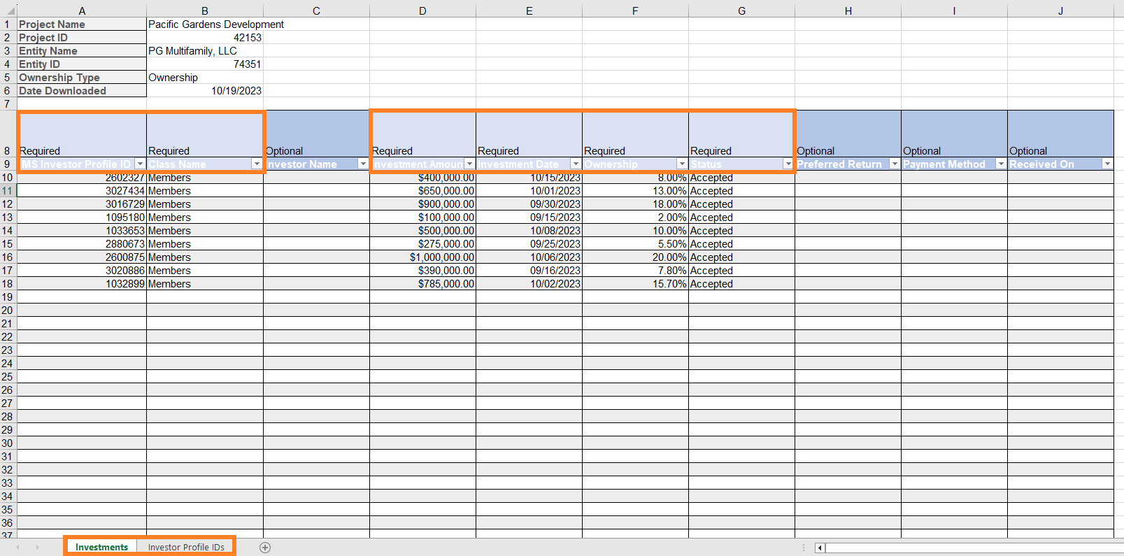The width and height of the screenshot is (1124, 556).
Task: Click the $785,000.00 investment amount cell
Action: (422, 284)
